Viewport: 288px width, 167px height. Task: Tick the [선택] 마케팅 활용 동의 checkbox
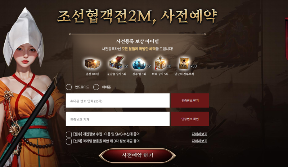pyautogui.click(x=69, y=141)
